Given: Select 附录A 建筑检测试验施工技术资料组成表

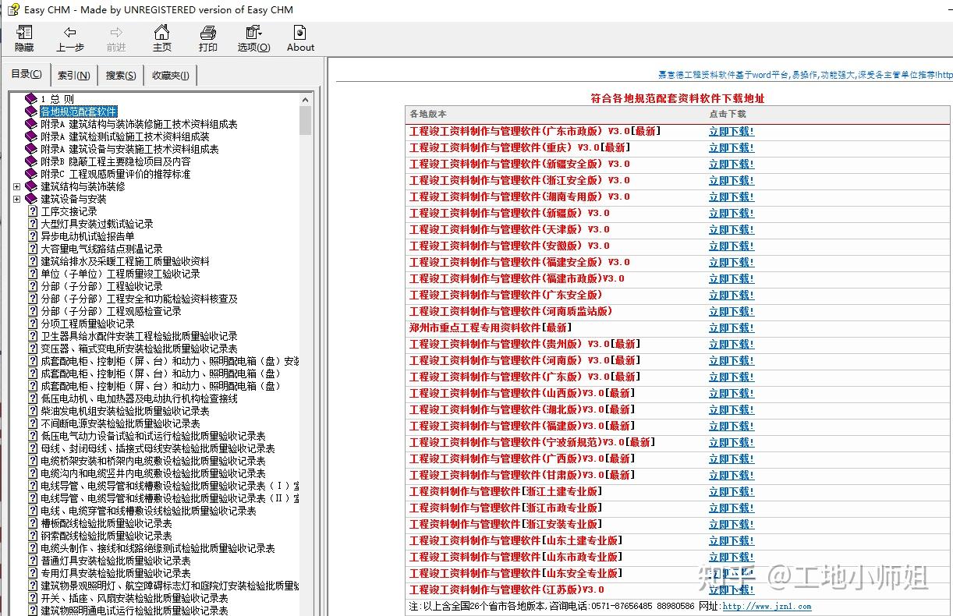Looking at the screenshot, I should coord(125,136).
